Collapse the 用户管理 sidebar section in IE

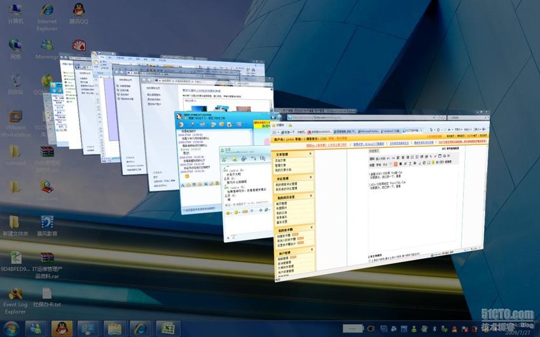point(312,250)
